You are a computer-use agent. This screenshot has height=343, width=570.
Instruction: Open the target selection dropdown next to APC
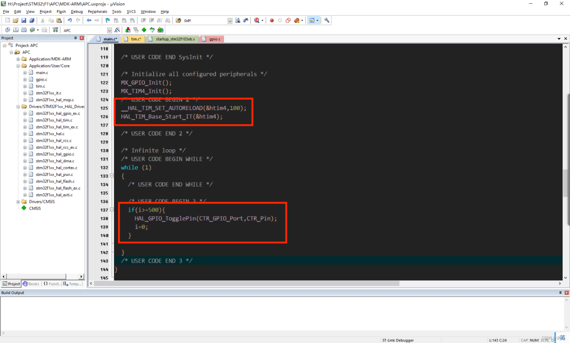point(109,30)
